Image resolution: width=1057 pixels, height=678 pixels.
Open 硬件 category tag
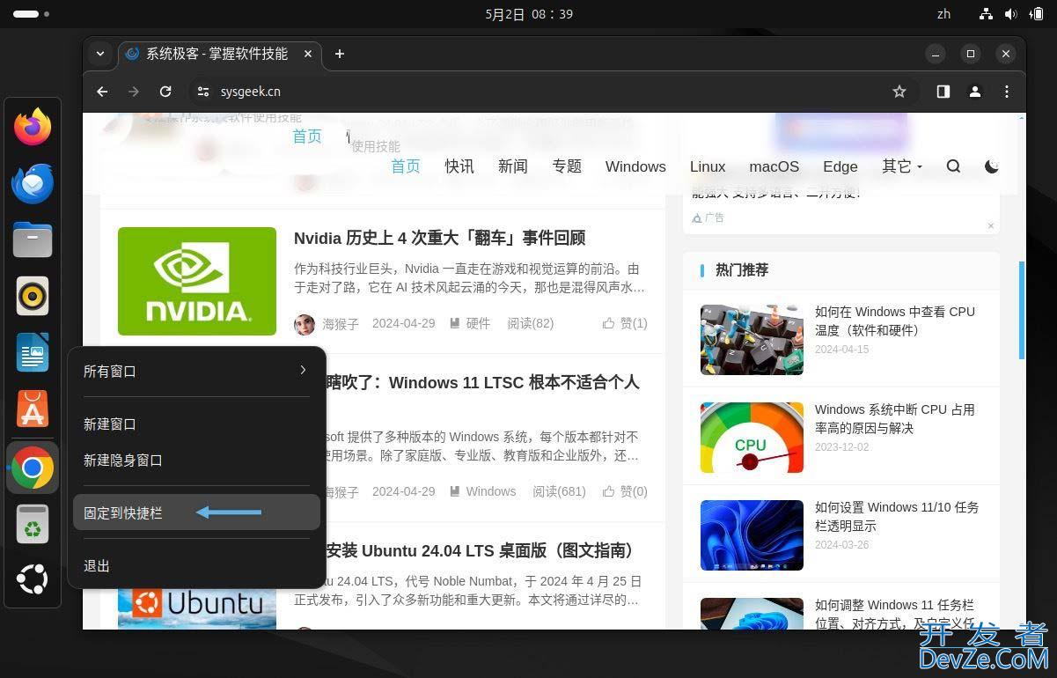(x=470, y=323)
